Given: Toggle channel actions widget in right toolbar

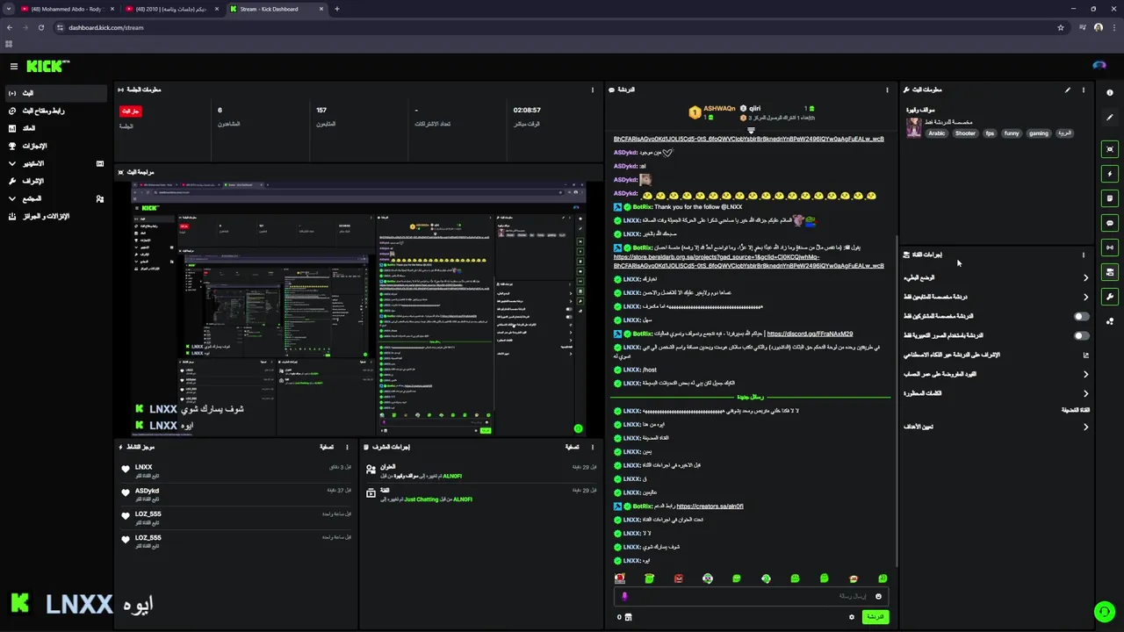Looking at the screenshot, I should (1110, 272).
